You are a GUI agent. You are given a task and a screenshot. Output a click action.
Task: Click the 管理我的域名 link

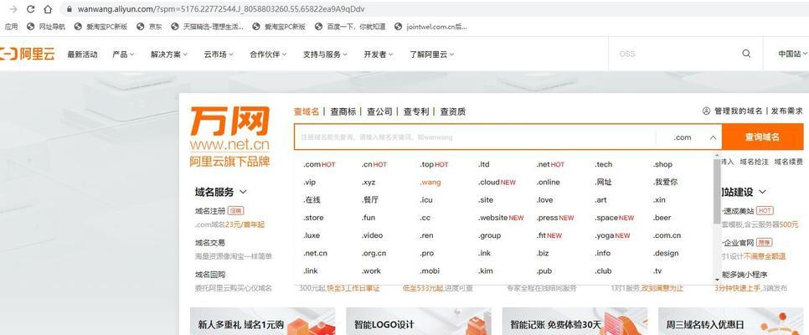pos(739,111)
